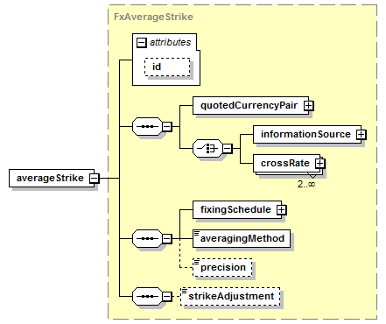Viewport: 386px width, 324px height.
Task: Collapse the sequence containing fixingSchedule
Action: [166, 238]
